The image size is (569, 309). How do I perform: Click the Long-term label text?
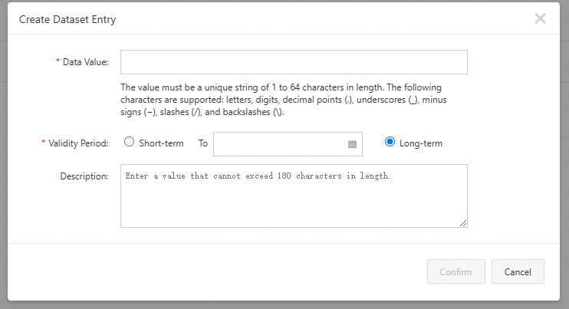pos(421,143)
